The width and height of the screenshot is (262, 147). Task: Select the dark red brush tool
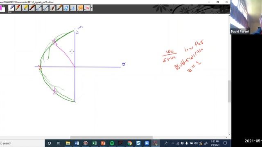32,8
